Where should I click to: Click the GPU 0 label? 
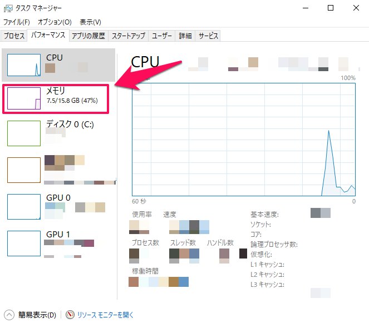coord(58,198)
